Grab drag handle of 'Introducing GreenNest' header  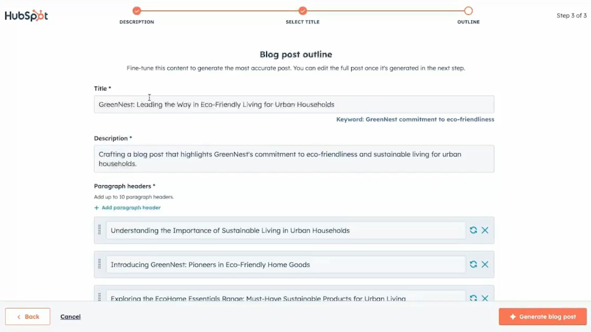pyautogui.click(x=99, y=264)
